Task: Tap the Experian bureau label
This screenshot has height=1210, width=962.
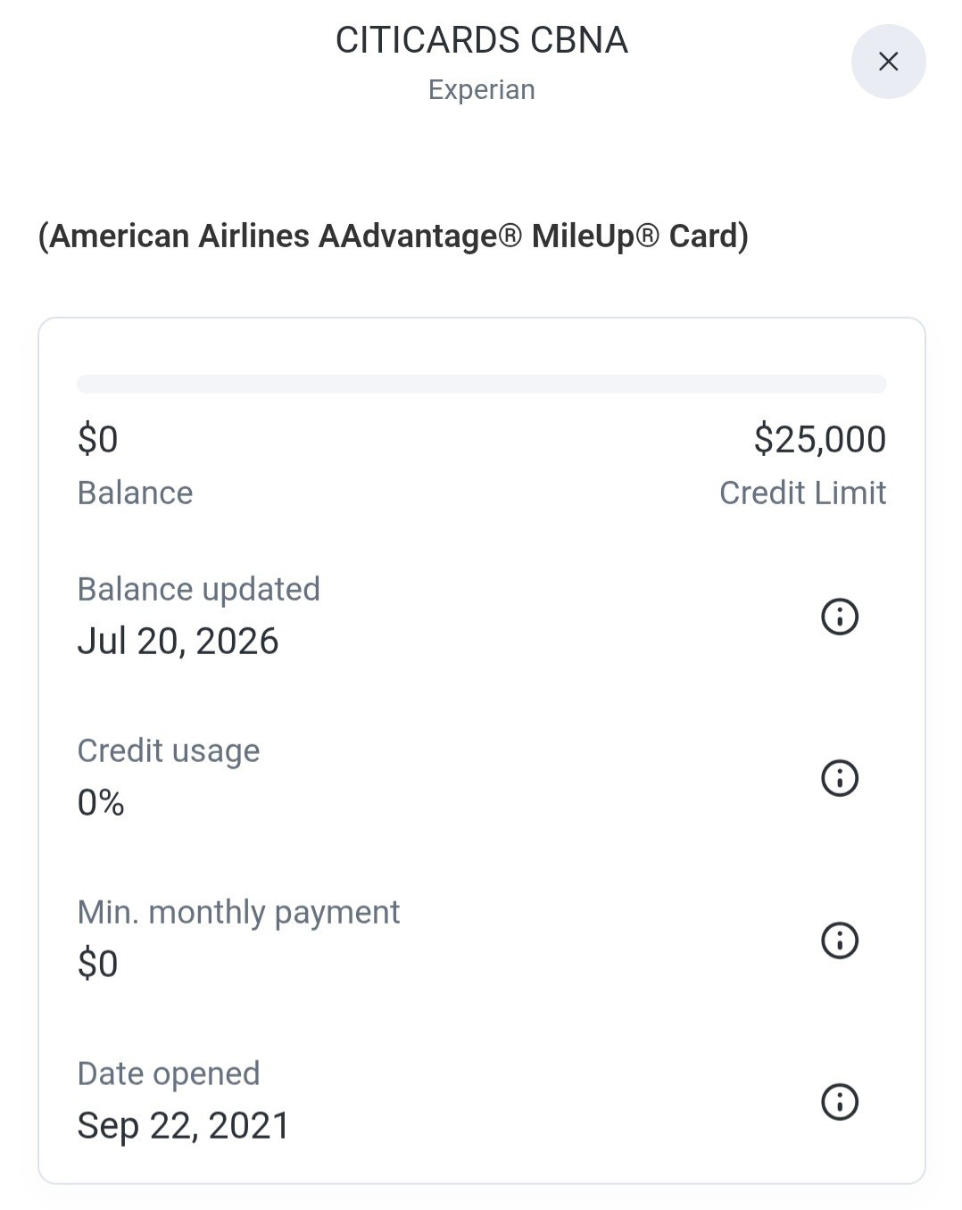Action: [x=482, y=89]
